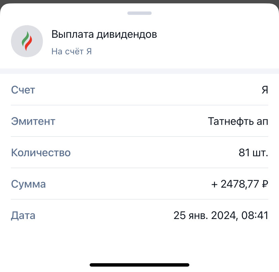Image resolution: width=279 pixels, height=272 pixels.
Task: Click the issuer icon to view Татнефть details
Action: (x=27, y=41)
